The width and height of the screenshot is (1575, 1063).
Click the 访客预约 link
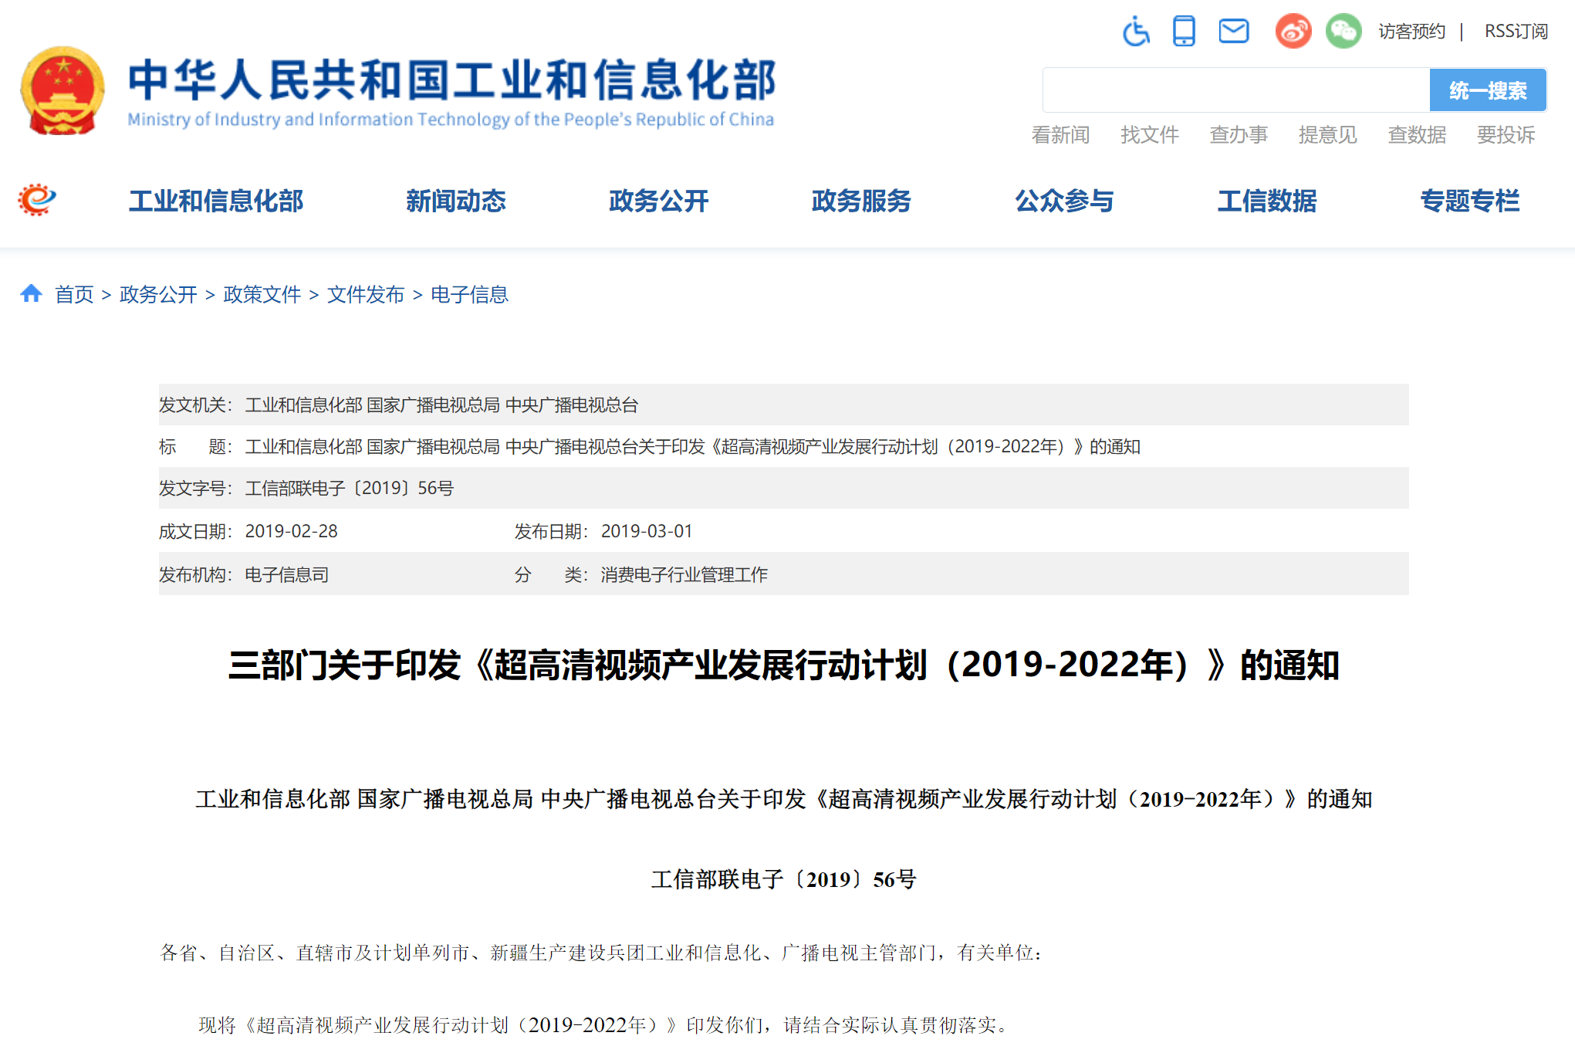point(1411,32)
